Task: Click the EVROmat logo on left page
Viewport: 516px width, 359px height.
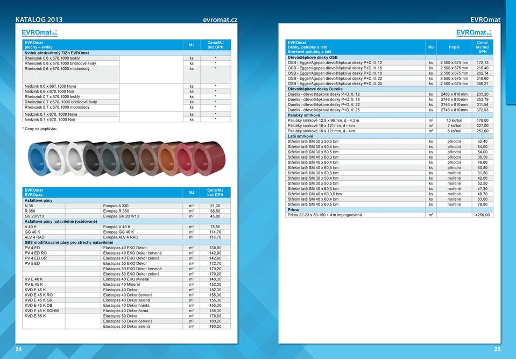Action: (40, 33)
